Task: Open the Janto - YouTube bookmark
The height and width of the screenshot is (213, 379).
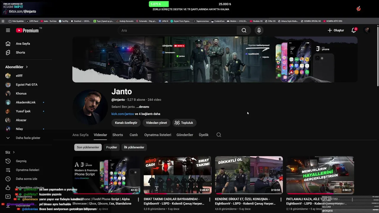Action: pyautogui.click(x=49, y=21)
